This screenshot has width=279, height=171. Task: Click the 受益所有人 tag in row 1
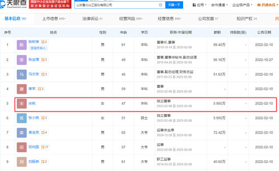[38, 48]
